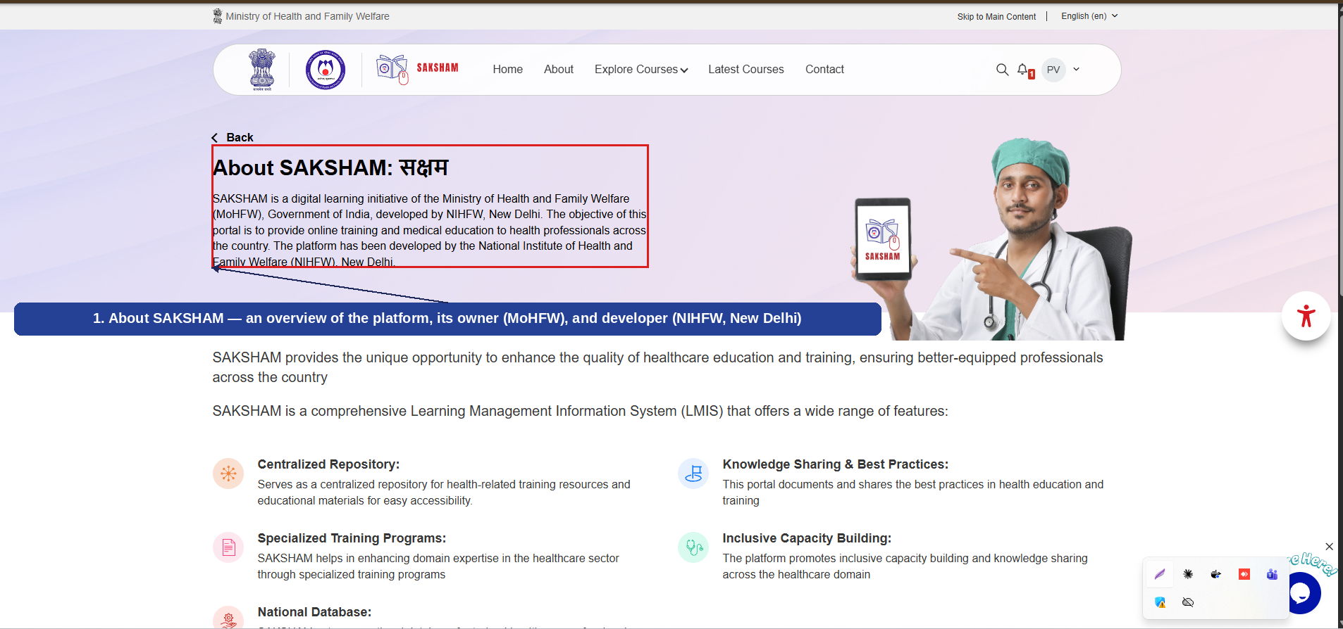Open the Docker whale tray icon

pos(1216,574)
